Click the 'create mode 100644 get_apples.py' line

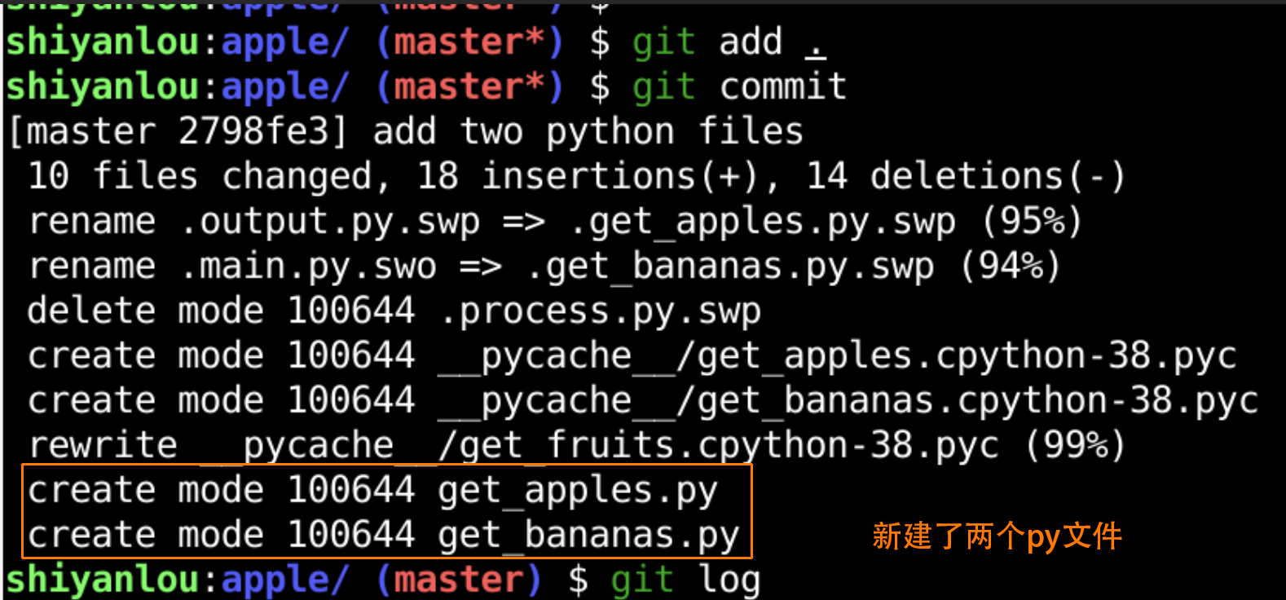372,491
